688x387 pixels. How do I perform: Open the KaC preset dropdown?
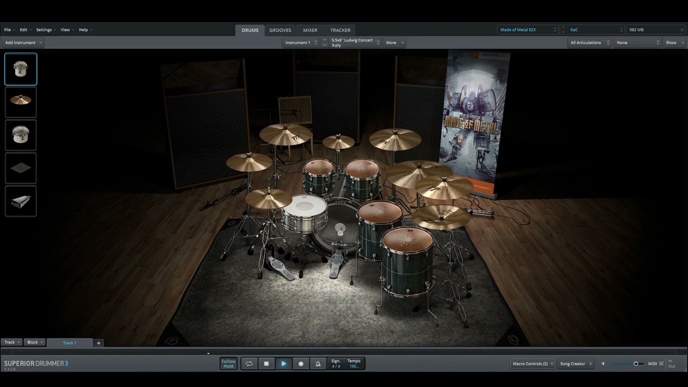click(596, 30)
